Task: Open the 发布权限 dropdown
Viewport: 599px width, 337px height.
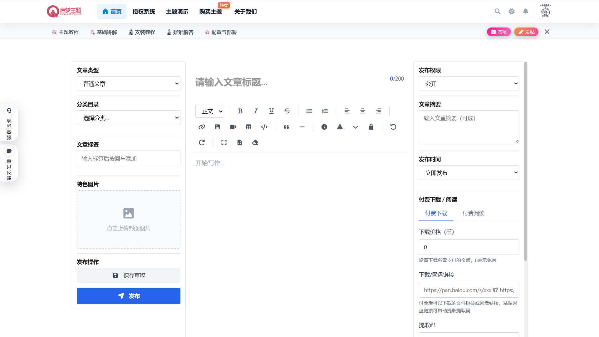Action: (x=469, y=84)
